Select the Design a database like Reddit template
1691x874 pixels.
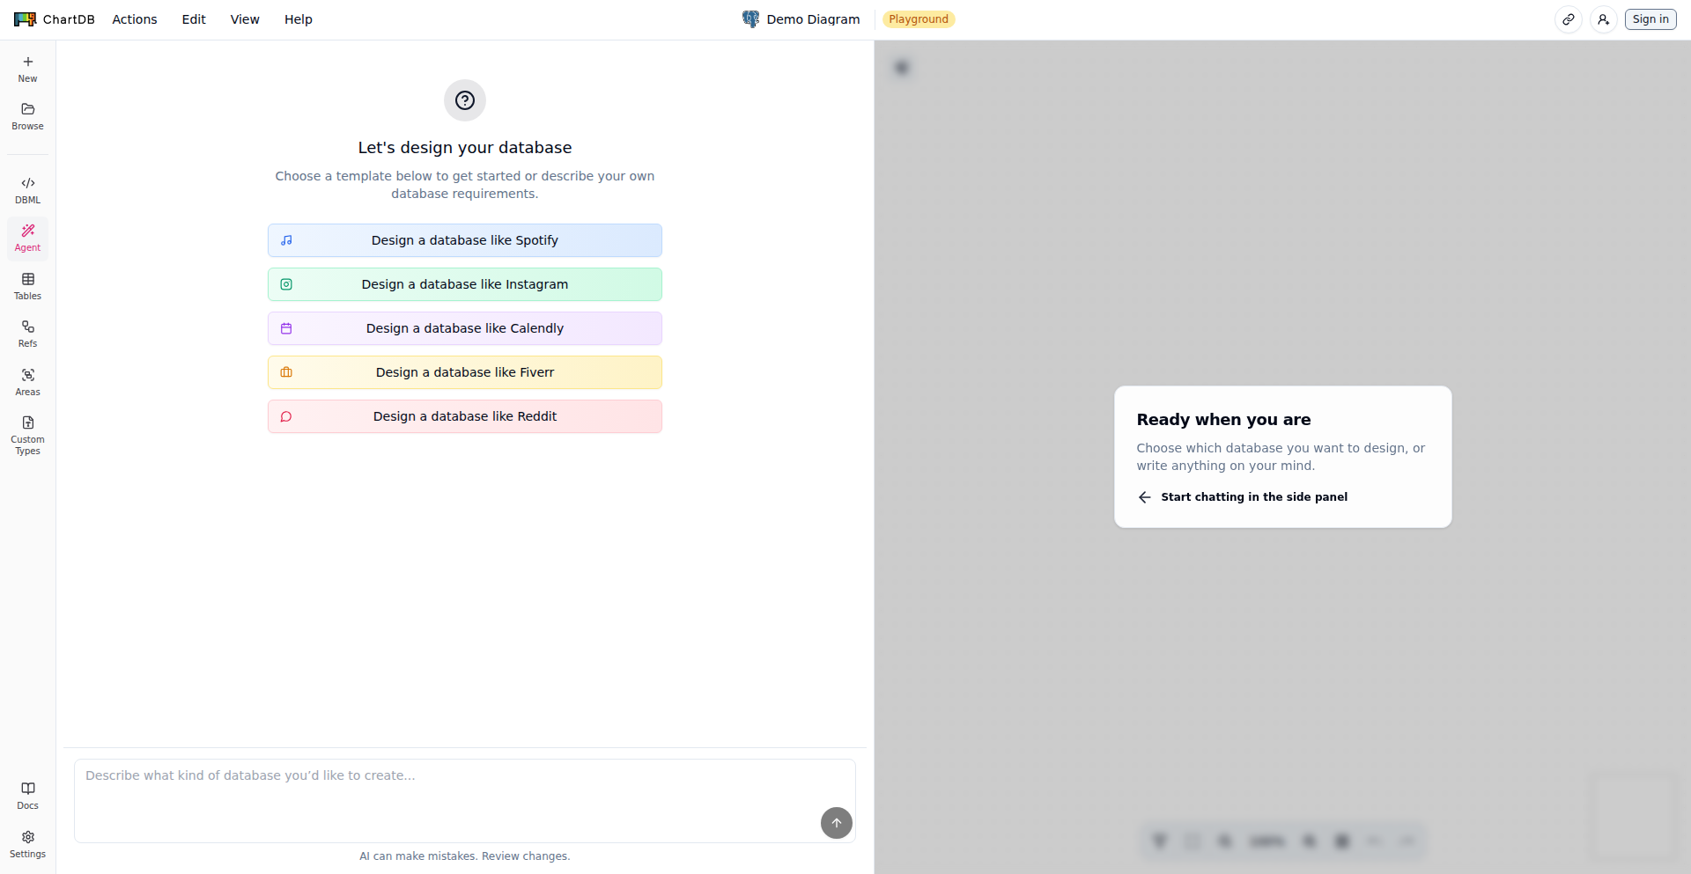coord(465,416)
